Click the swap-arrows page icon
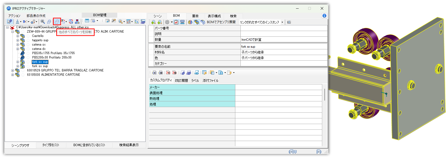446x158 pixels. click(x=197, y=73)
